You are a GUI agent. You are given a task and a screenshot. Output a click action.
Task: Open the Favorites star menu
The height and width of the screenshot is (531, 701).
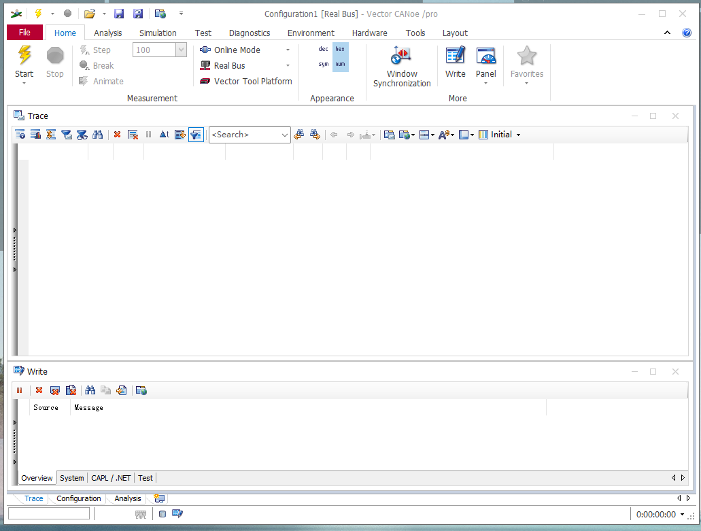pyautogui.click(x=527, y=65)
